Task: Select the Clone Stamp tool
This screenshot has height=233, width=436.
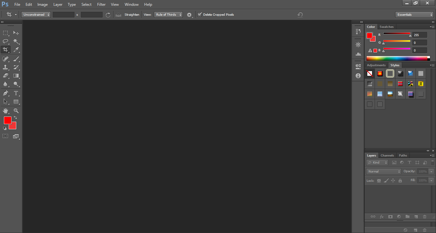Action: coord(5,67)
